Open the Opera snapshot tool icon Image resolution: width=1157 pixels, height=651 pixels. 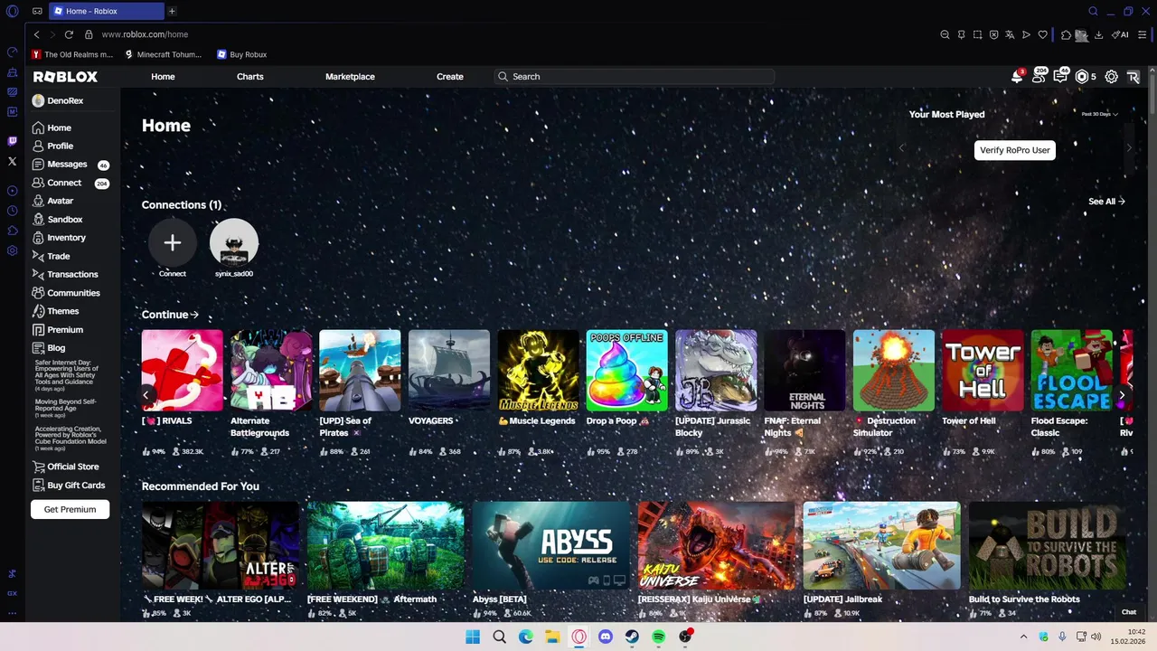coord(977,34)
